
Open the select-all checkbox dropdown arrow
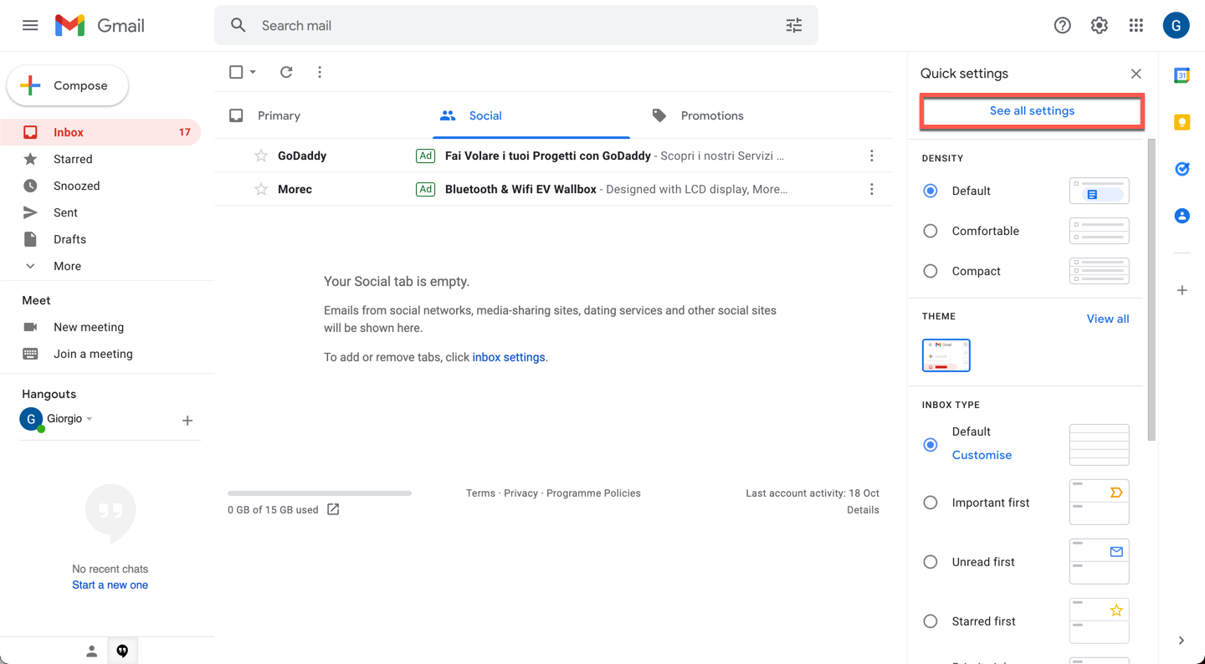click(x=253, y=72)
